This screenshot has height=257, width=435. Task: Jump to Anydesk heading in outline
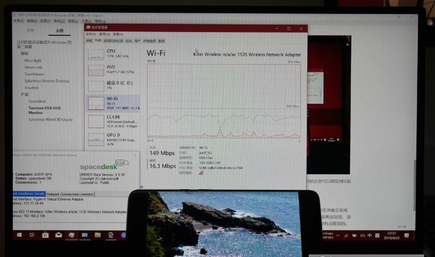click(x=31, y=88)
